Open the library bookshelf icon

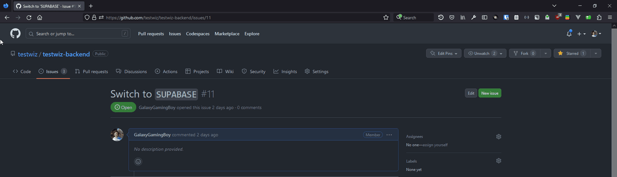463,17
